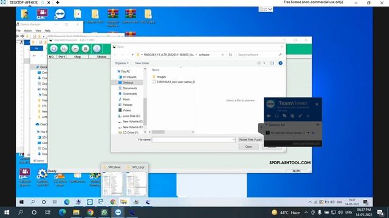The height and width of the screenshot is (218, 389).
Task: Expand the File name combo box arrow
Action: tap(233, 140)
